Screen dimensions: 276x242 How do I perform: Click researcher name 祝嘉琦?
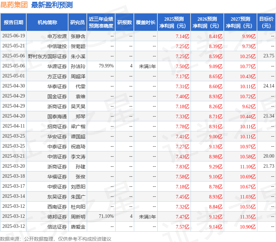point(78,147)
